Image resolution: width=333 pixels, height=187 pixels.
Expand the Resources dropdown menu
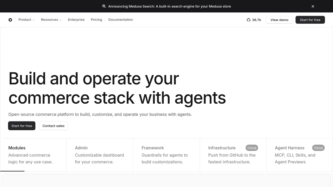[x=51, y=20]
